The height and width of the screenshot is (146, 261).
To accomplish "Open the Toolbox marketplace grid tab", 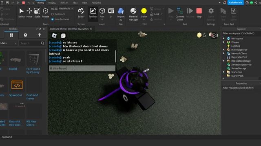I will pyautogui.click(x=11, y=35).
